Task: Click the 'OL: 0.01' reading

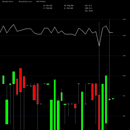Action: (x=89, y=11)
